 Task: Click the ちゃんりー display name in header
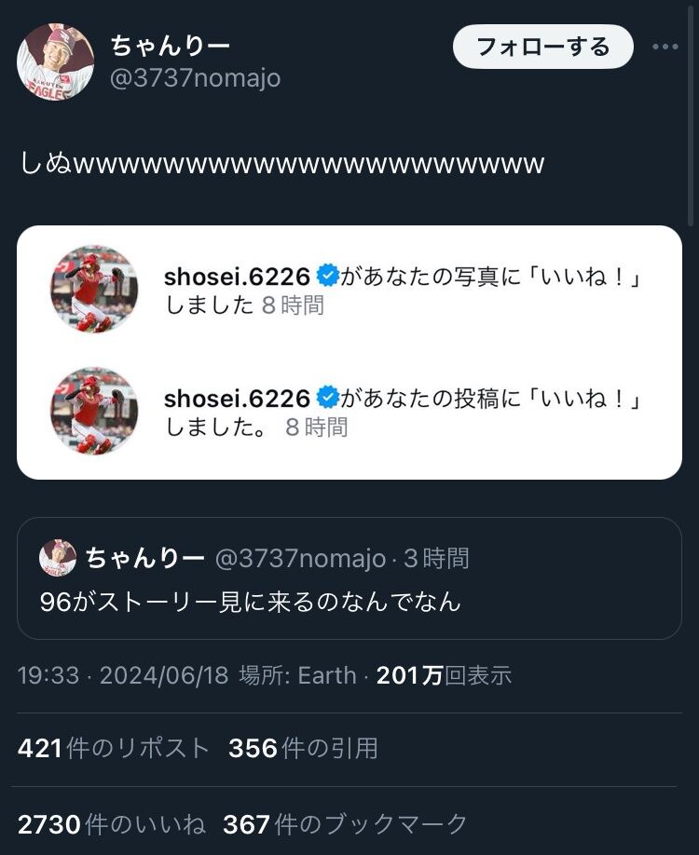170,44
